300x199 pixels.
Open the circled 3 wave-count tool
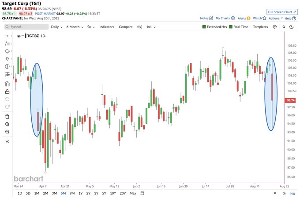point(7,66)
